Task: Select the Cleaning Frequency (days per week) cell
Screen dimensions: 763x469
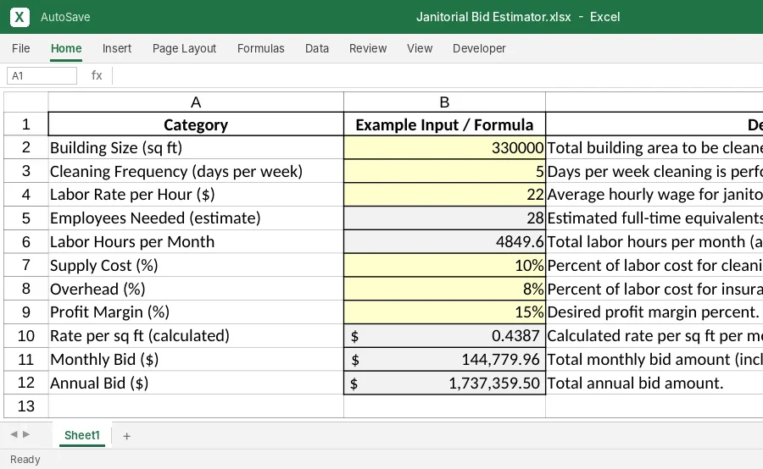Action: tap(196, 171)
